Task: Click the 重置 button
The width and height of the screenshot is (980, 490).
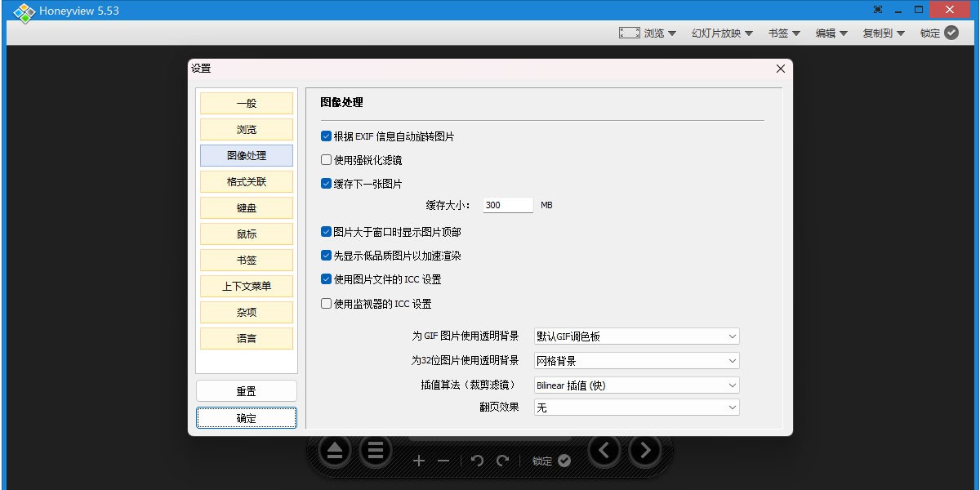Action: click(x=247, y=391)
